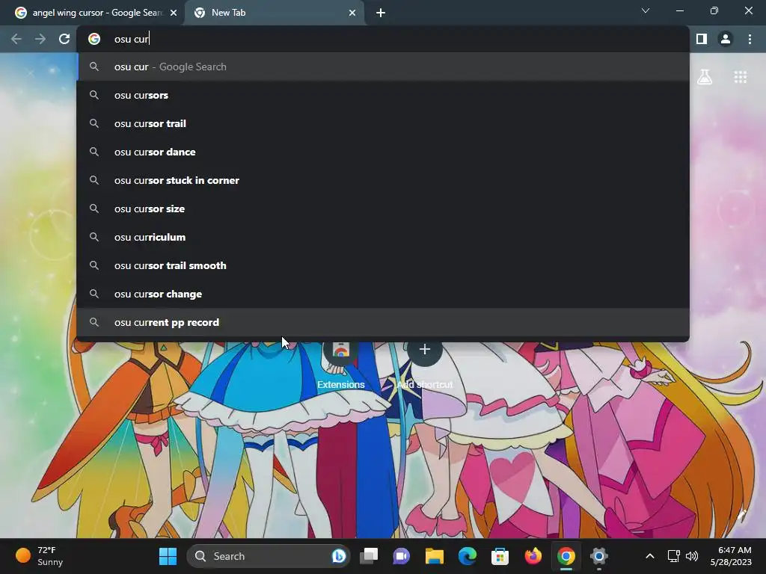
Task: Open the Chat app in the taskbar
Action: pyautogui.click(x=401, y=556)
